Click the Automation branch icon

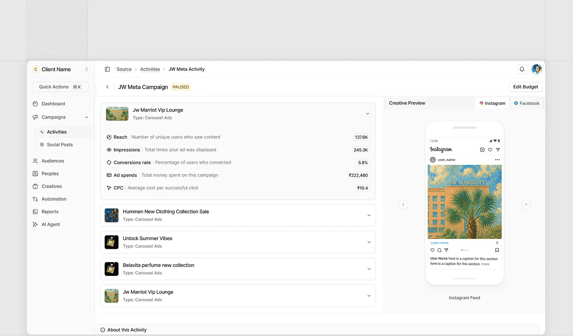pos(35,199)
